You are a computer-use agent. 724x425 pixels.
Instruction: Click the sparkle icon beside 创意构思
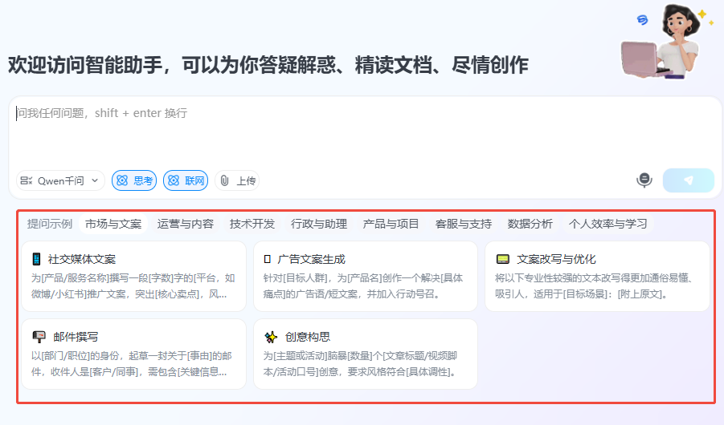click(x=271, y=337)
